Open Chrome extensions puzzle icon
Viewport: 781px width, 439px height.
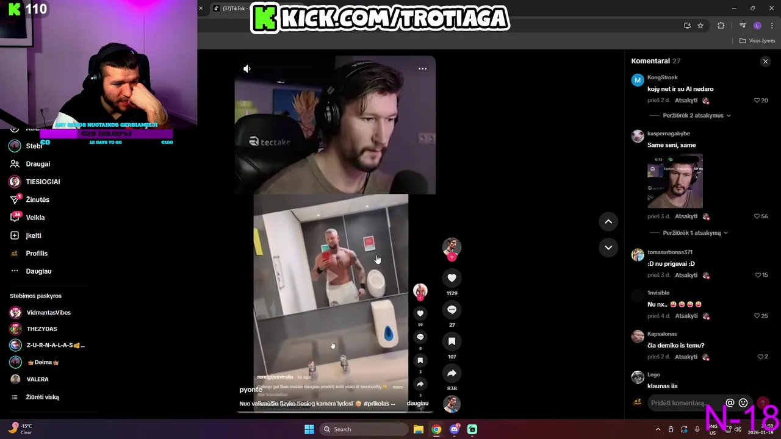721,26
